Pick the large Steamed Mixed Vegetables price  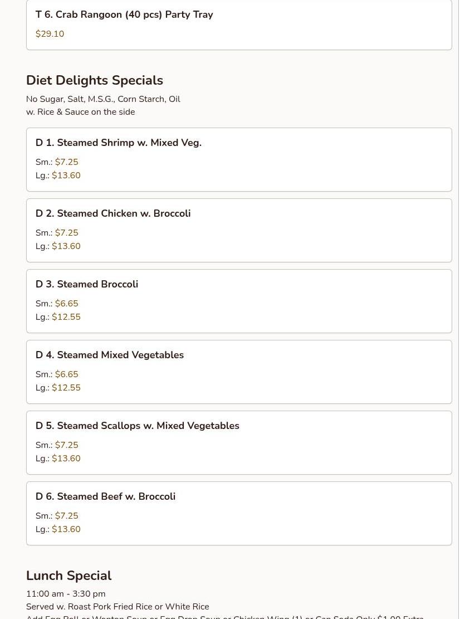pos(66,388)
